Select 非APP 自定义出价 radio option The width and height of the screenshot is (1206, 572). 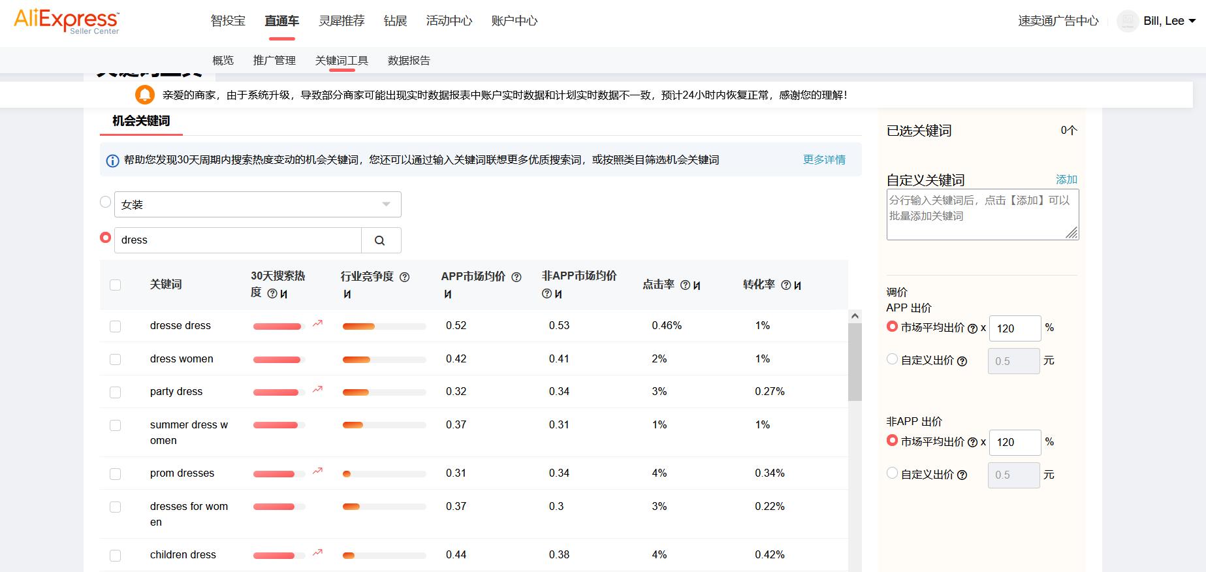click(x=892, y=473)
